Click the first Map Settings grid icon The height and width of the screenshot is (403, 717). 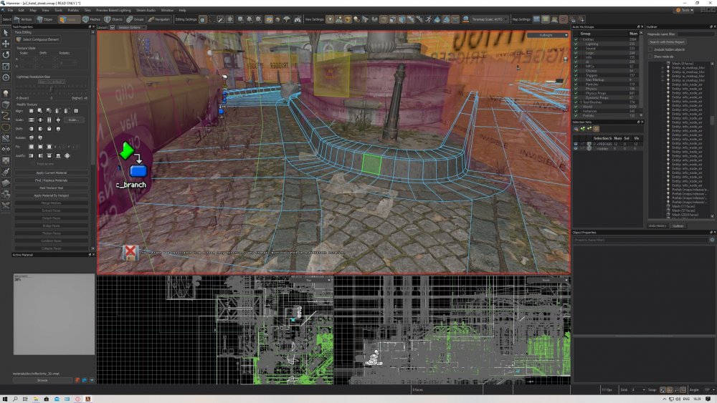tap(537, 19)
